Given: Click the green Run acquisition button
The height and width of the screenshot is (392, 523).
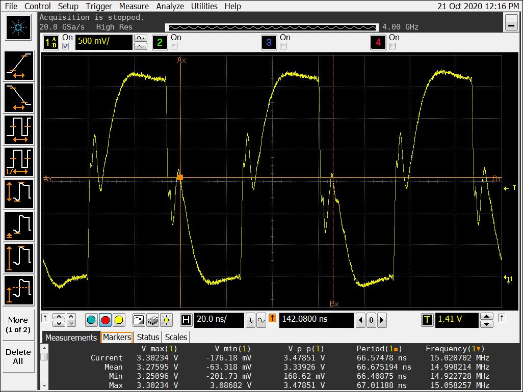Looking at the screenshot, I should pos(91,320).
